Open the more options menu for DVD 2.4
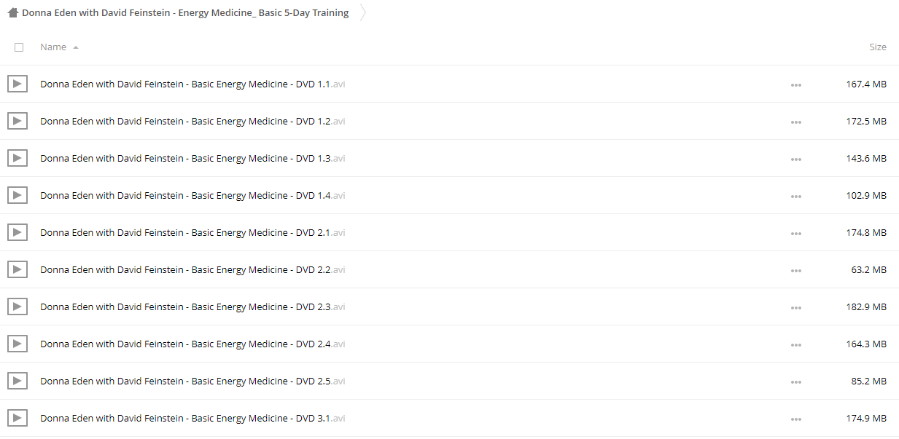Screen dimensions: 899x439 (x=795, y=345)
